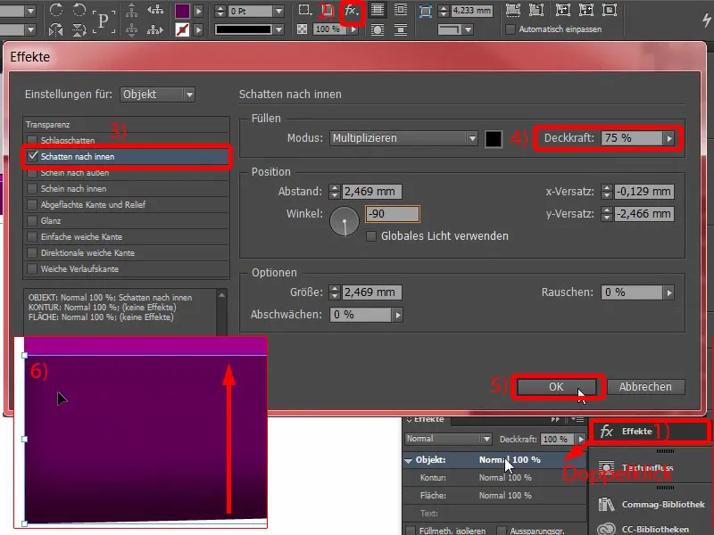This screenshot has width=714, height=535.
Task: Fit frame to content icon
Action: tap(586, 10)
